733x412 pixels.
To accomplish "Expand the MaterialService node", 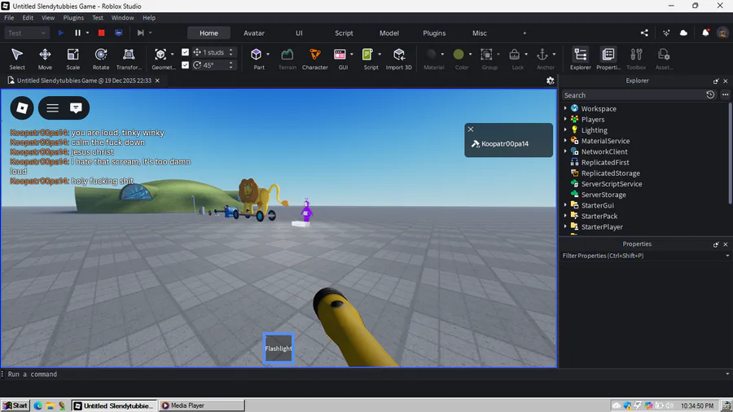I will [565, 141].
